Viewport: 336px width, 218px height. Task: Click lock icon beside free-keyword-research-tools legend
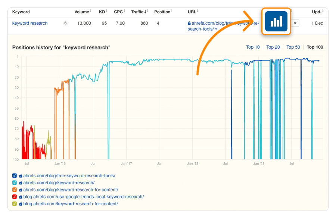tap(21, 176)
